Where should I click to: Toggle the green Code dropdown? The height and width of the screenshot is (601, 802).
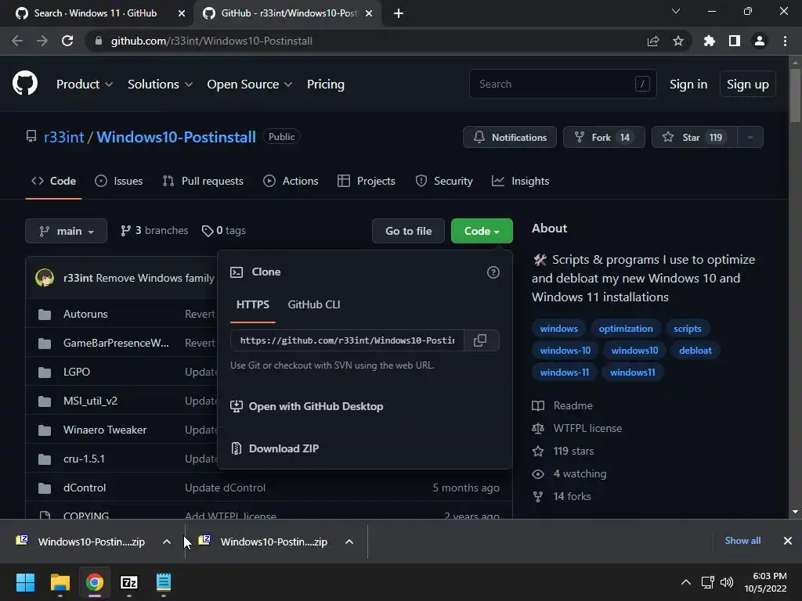(x=482, y=231)
